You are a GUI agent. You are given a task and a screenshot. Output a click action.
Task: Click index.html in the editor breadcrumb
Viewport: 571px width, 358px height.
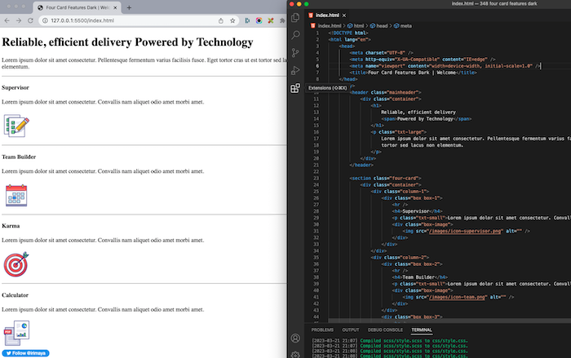[330, 26]
